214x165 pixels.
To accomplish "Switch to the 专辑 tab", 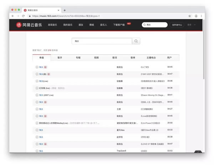I will click(x=78, y=58).
